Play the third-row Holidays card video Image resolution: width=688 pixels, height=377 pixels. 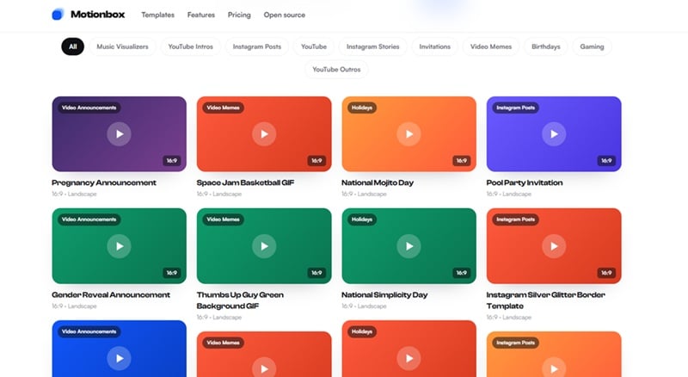pyautogui.click(x=409, y=358)
